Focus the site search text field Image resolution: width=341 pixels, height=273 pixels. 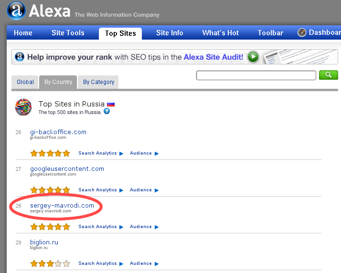click(x=256, y=75)
